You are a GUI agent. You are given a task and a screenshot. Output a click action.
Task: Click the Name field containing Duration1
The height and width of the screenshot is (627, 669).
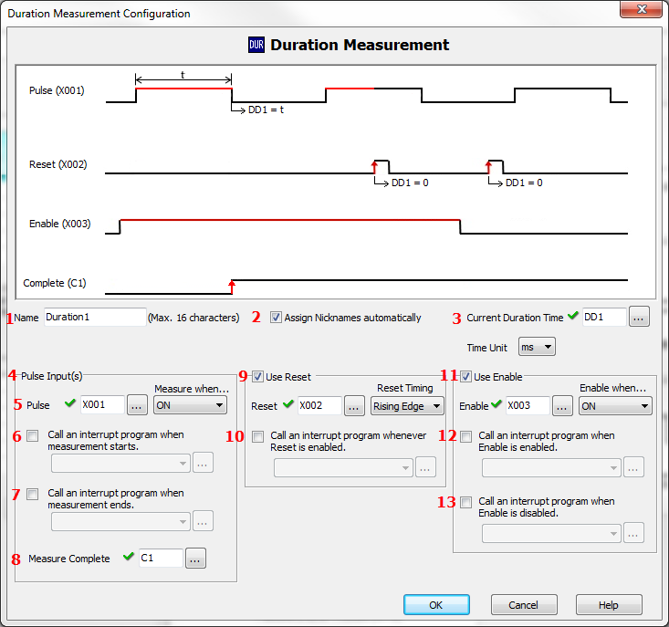(94, 318)
